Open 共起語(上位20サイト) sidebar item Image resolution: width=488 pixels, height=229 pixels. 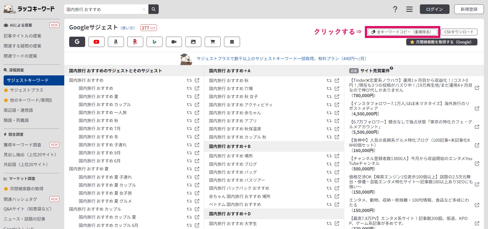pyautogui.click(x=26, y=164)
